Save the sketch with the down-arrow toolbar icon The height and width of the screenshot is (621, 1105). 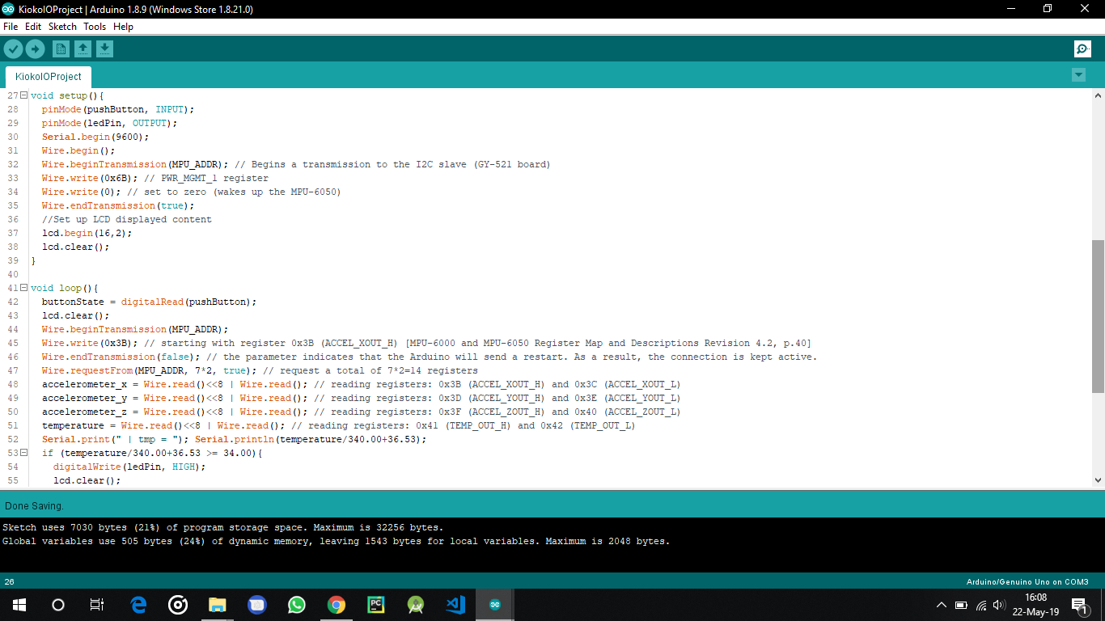pyautogui.click(x=104, y=49)
